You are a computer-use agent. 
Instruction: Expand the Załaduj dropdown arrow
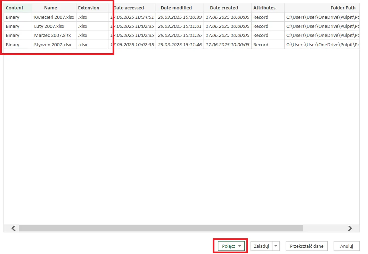276,246
